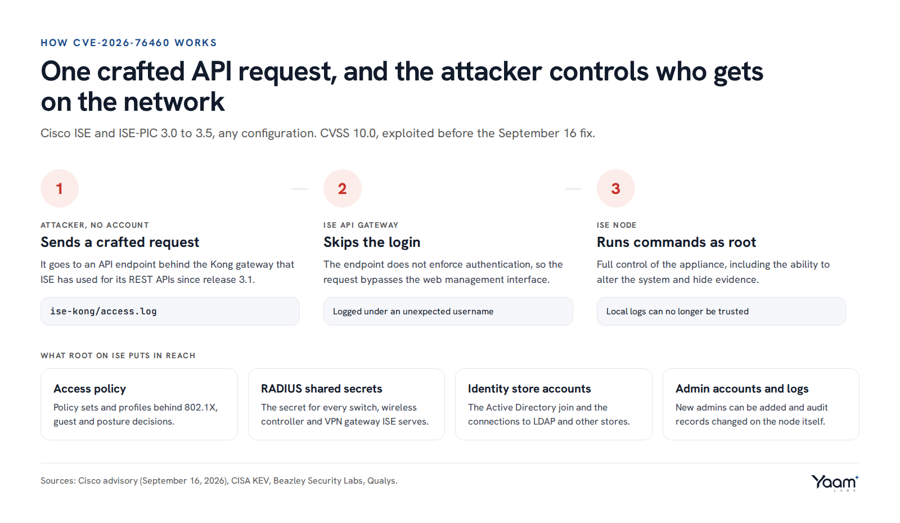Click the 'HOW CVE-2026-76460 WORKS' eyebrow text
Viewport: 900px width, 523px height.
129,43
